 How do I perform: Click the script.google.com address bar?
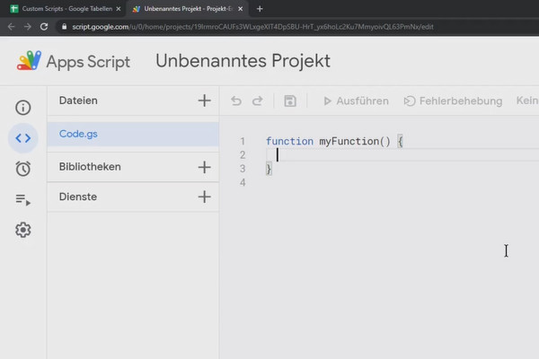click(x=252, y=27)
